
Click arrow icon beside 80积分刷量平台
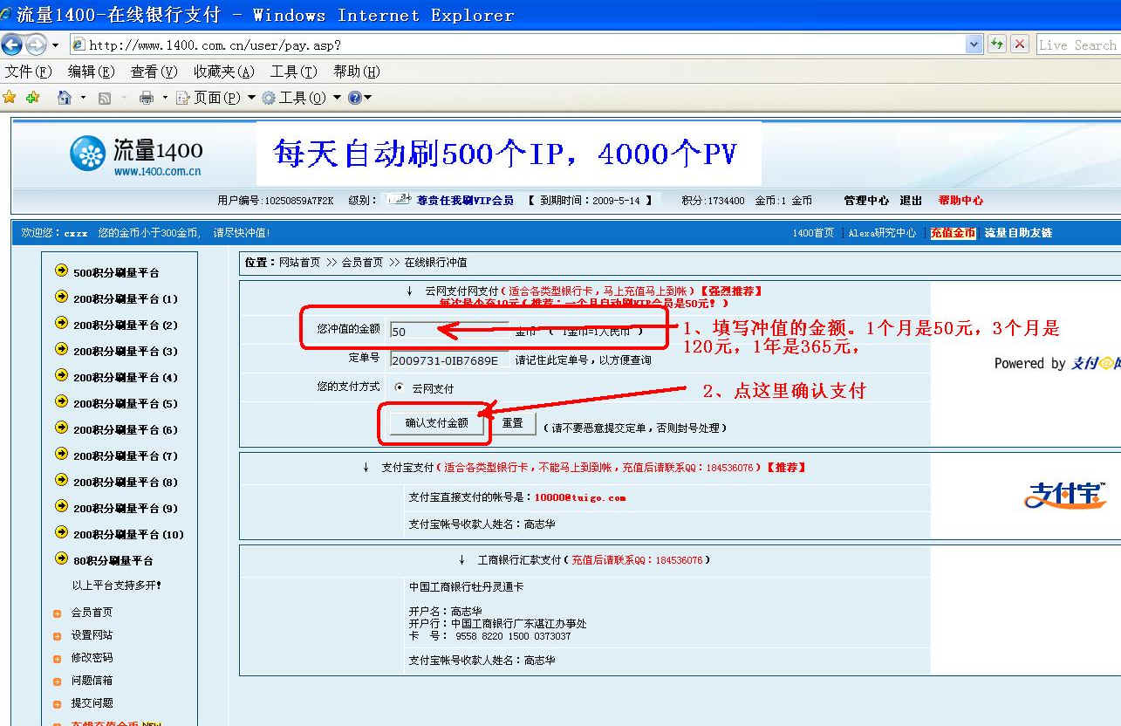coord(61,558)
